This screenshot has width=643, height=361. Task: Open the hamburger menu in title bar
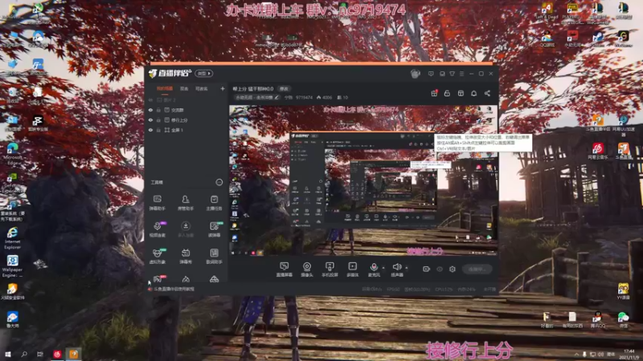[x=461, y=74]
